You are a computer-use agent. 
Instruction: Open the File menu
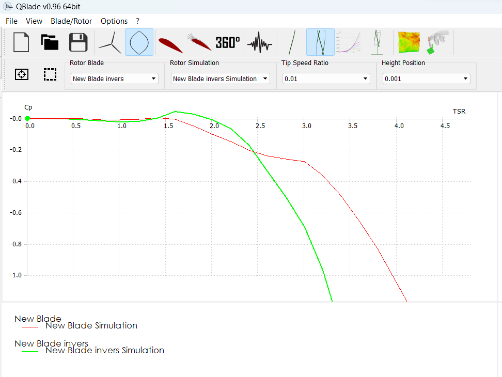11,21
